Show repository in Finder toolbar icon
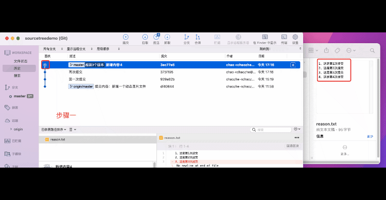Viewport: 386px width, 200px height. (x=265, y=39)
